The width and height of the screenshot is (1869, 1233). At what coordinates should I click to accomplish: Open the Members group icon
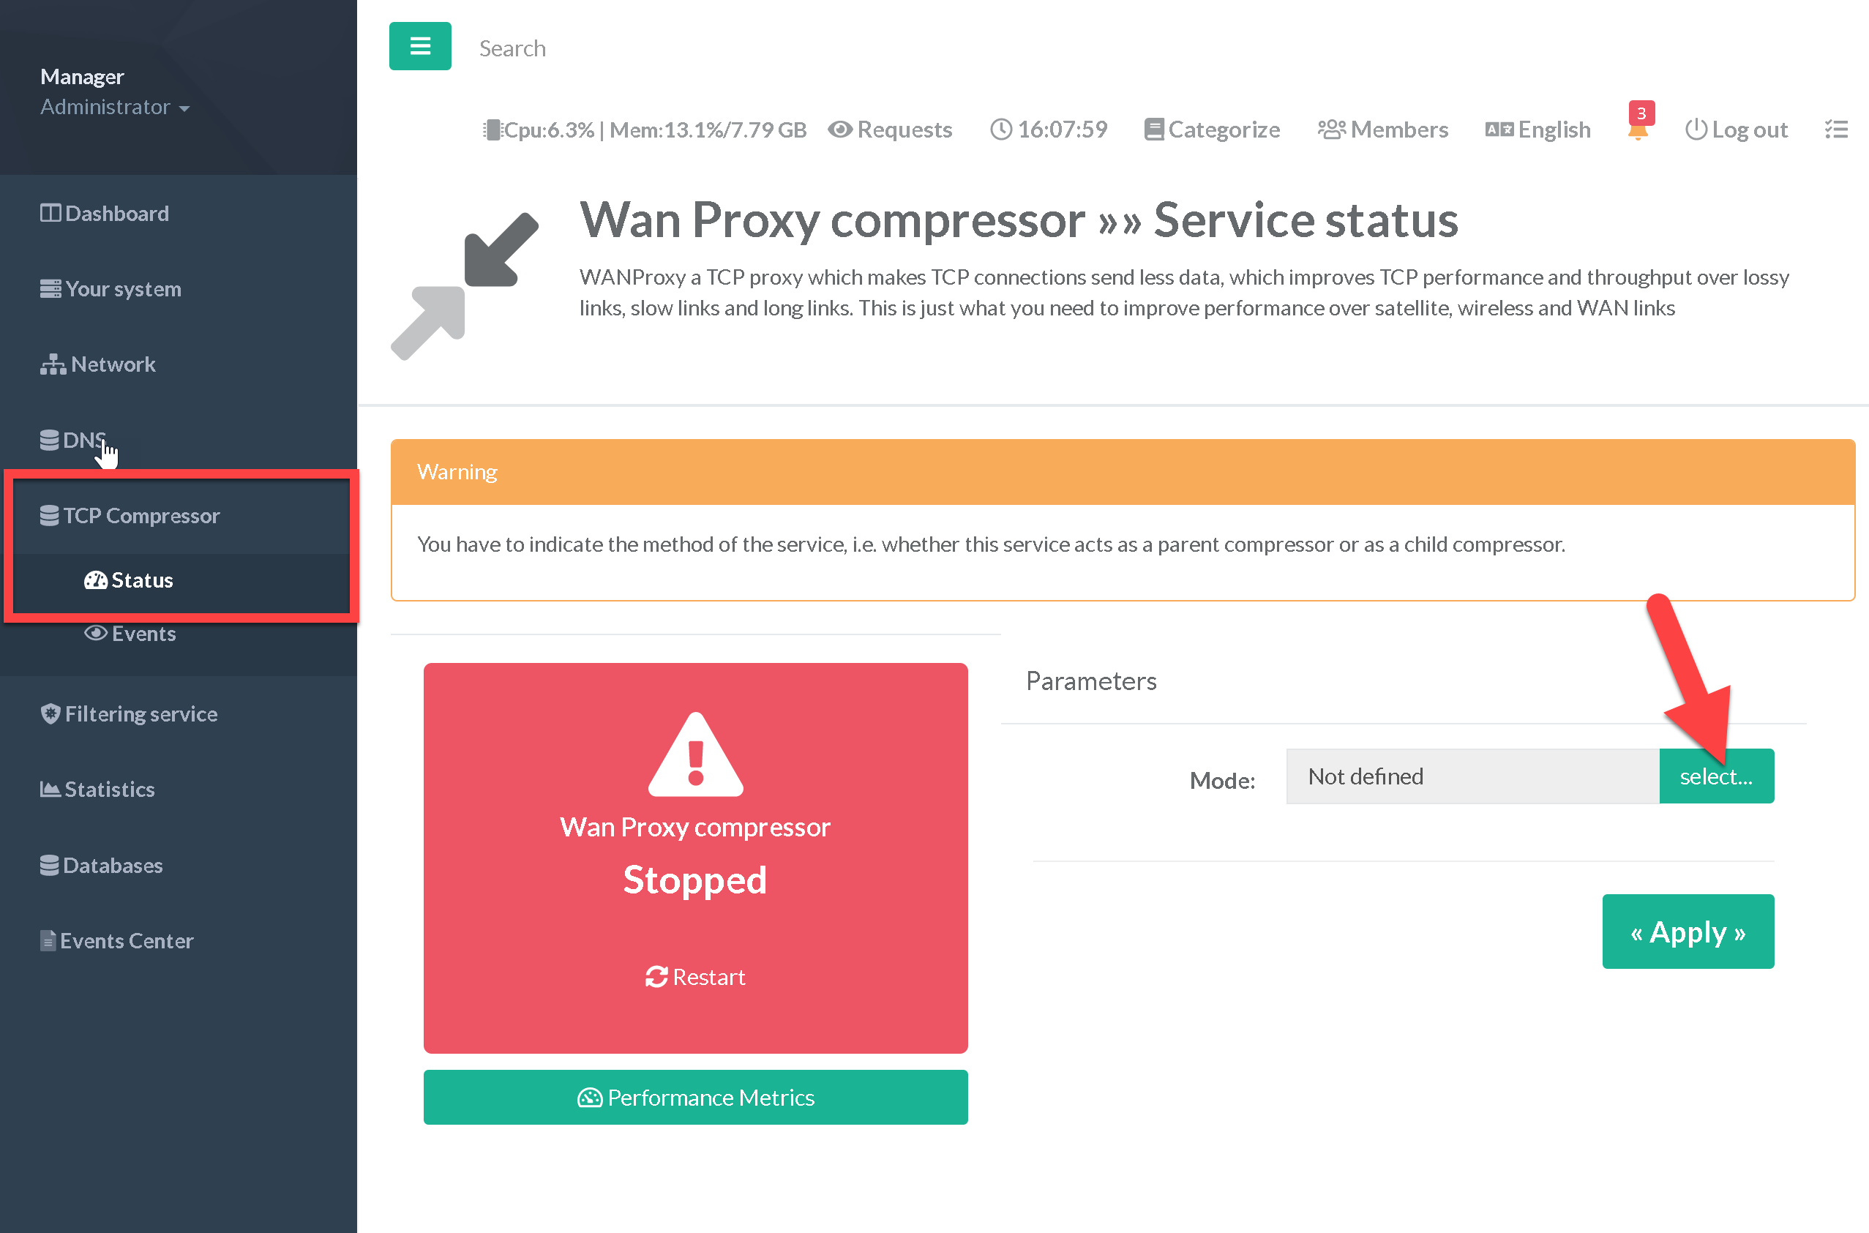tap(1331, 129)
